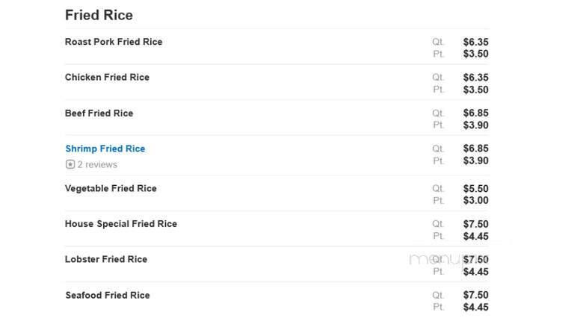Click Beef Fried Rice quart price $6.85

pyautogui.click(x=475, y=113)
